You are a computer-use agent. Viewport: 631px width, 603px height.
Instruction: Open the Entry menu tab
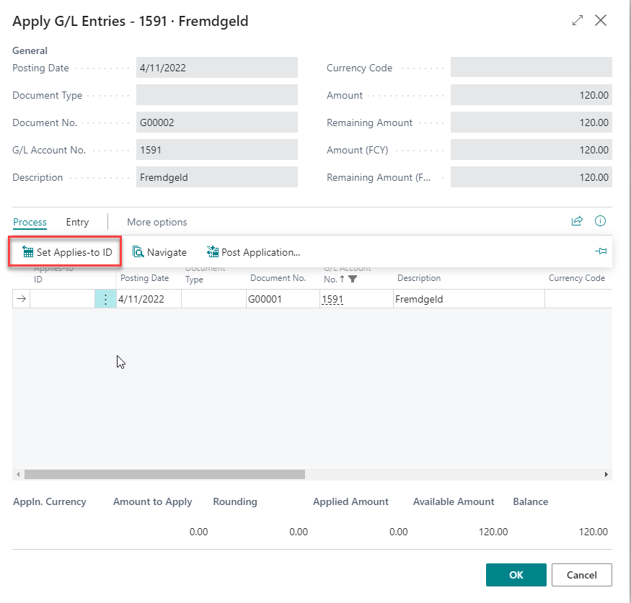pyautogui.click(x=77, y=222)
